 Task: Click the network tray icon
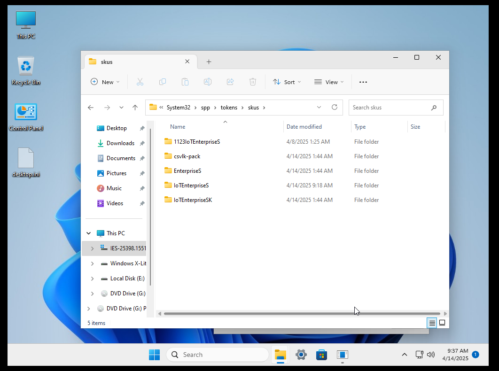pyautogui.click(x=419, y=355)
